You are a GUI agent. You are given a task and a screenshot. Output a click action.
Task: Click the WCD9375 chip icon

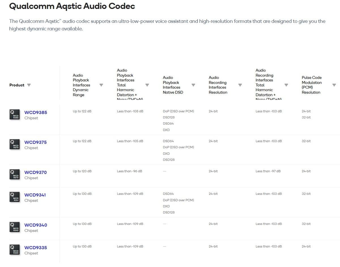click(x=15, y=144)
